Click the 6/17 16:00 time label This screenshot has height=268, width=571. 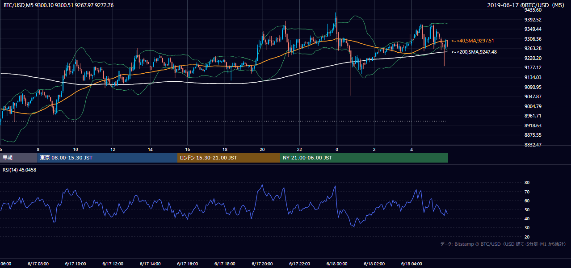187,264
